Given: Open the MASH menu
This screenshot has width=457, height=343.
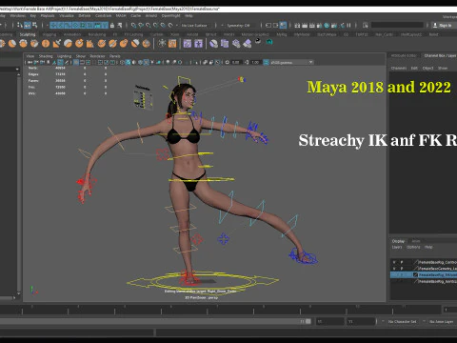Looking at the screenshot, I should [121, 15].
